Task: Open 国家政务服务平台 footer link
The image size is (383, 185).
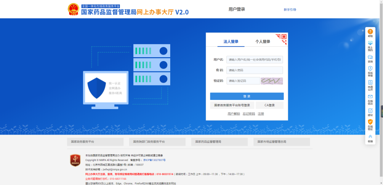Action: point(95,142)
